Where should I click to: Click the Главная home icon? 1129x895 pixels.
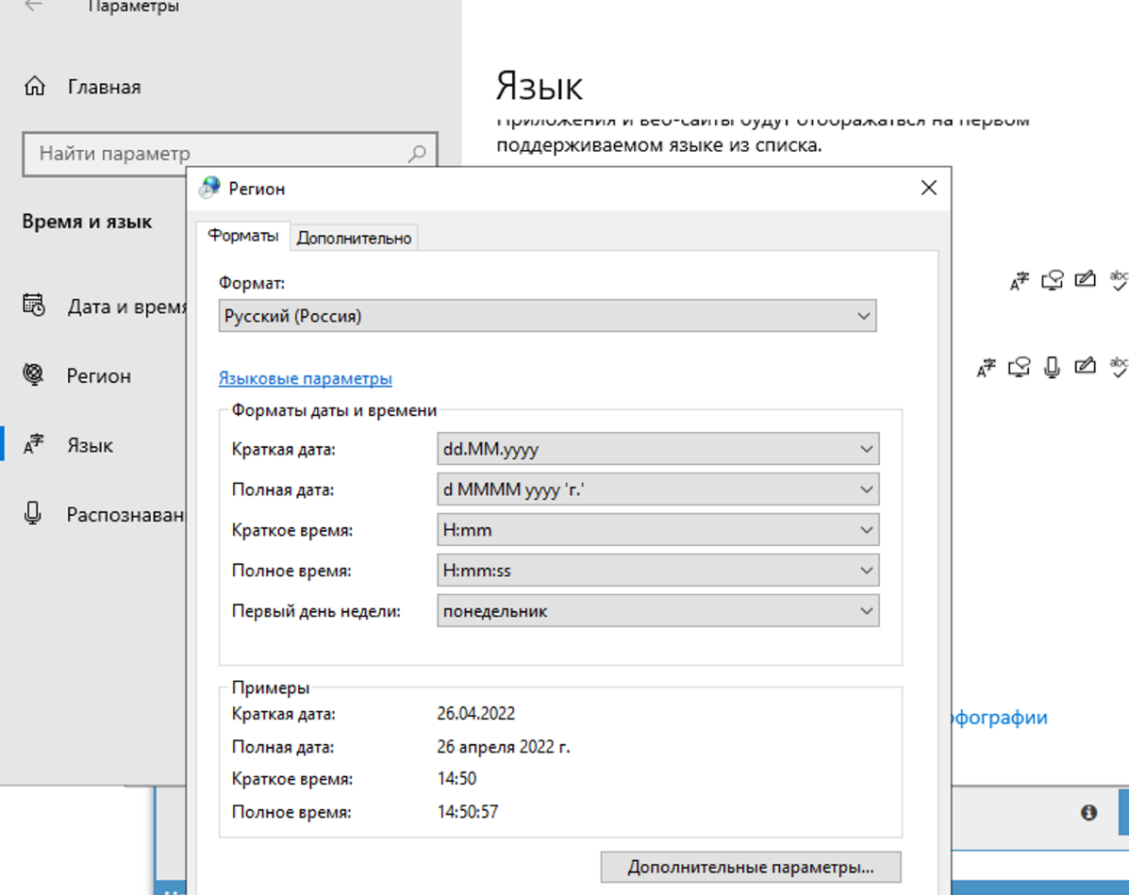point(35,87)
